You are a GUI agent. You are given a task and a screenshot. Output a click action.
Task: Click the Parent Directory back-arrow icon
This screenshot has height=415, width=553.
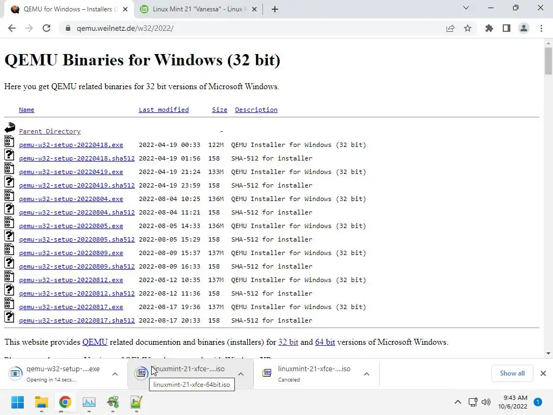point(10,128)
